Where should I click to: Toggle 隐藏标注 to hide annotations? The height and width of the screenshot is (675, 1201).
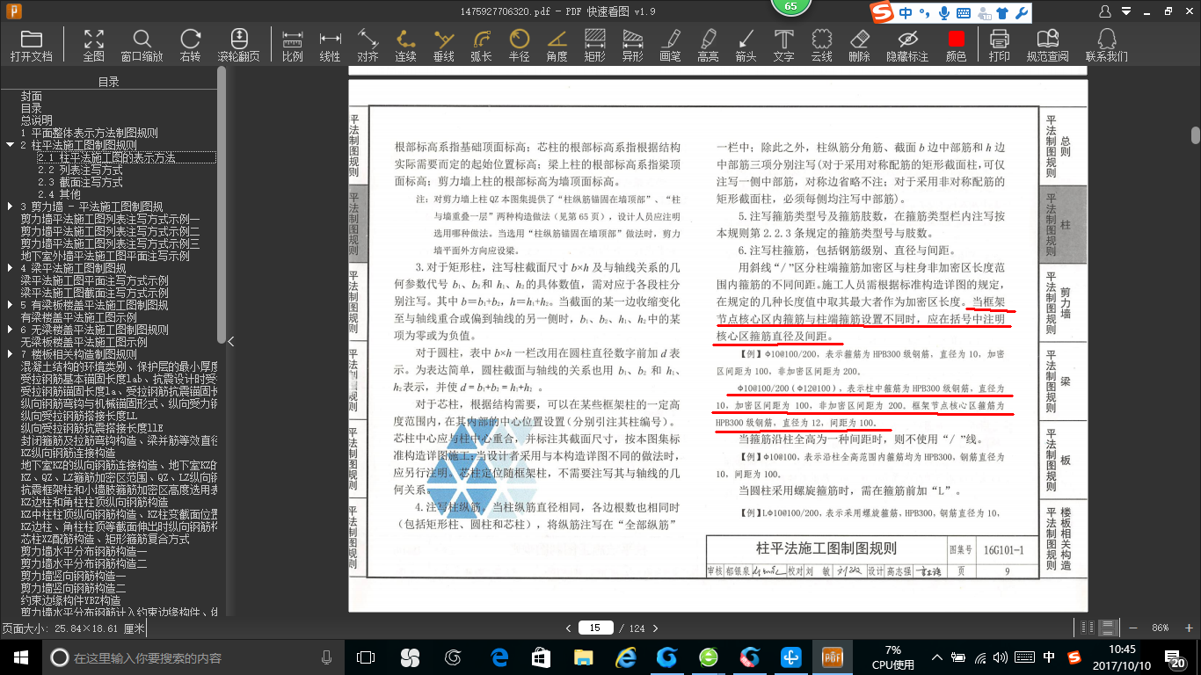(907, 46)
